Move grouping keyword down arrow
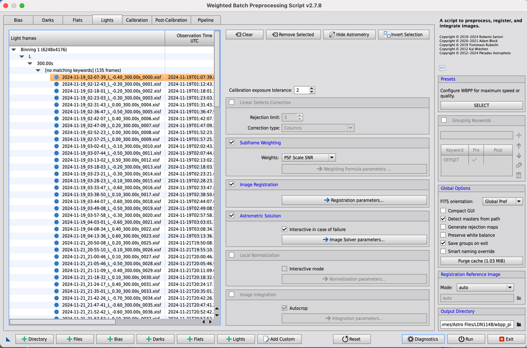Viewport: 527px width, 348px height. 519,155
